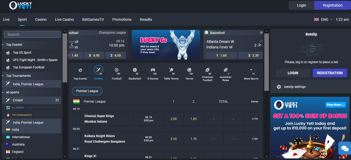Expand +124 extras for Kolkata Knight Riders
The height and width of the screenshot is (160, 351).
[x=255, y=139]
